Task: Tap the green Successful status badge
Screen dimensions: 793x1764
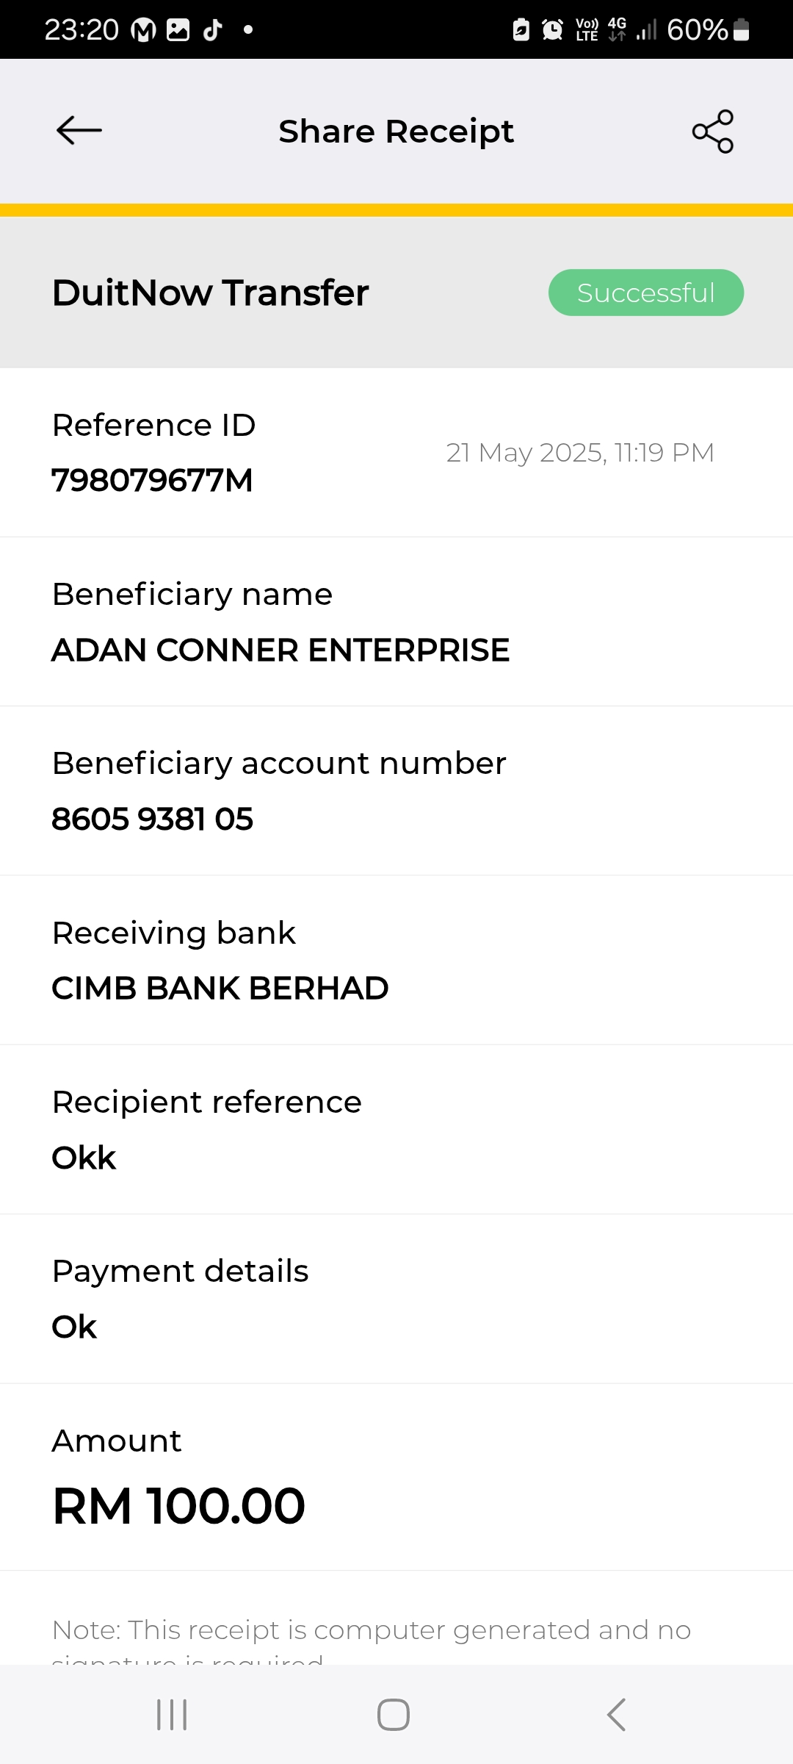Action: (645, 293)
